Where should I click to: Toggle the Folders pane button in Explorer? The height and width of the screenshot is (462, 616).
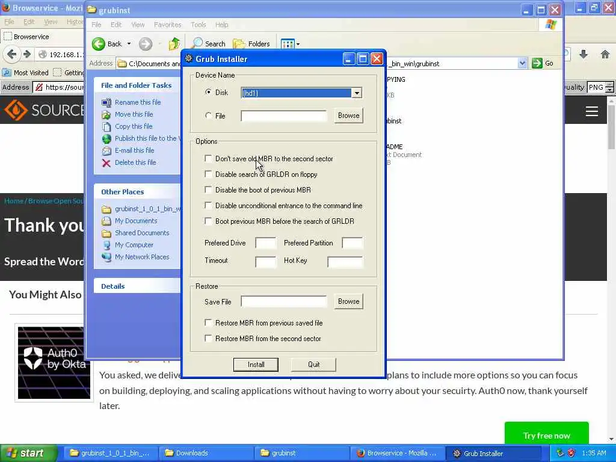tap(251, 43)
